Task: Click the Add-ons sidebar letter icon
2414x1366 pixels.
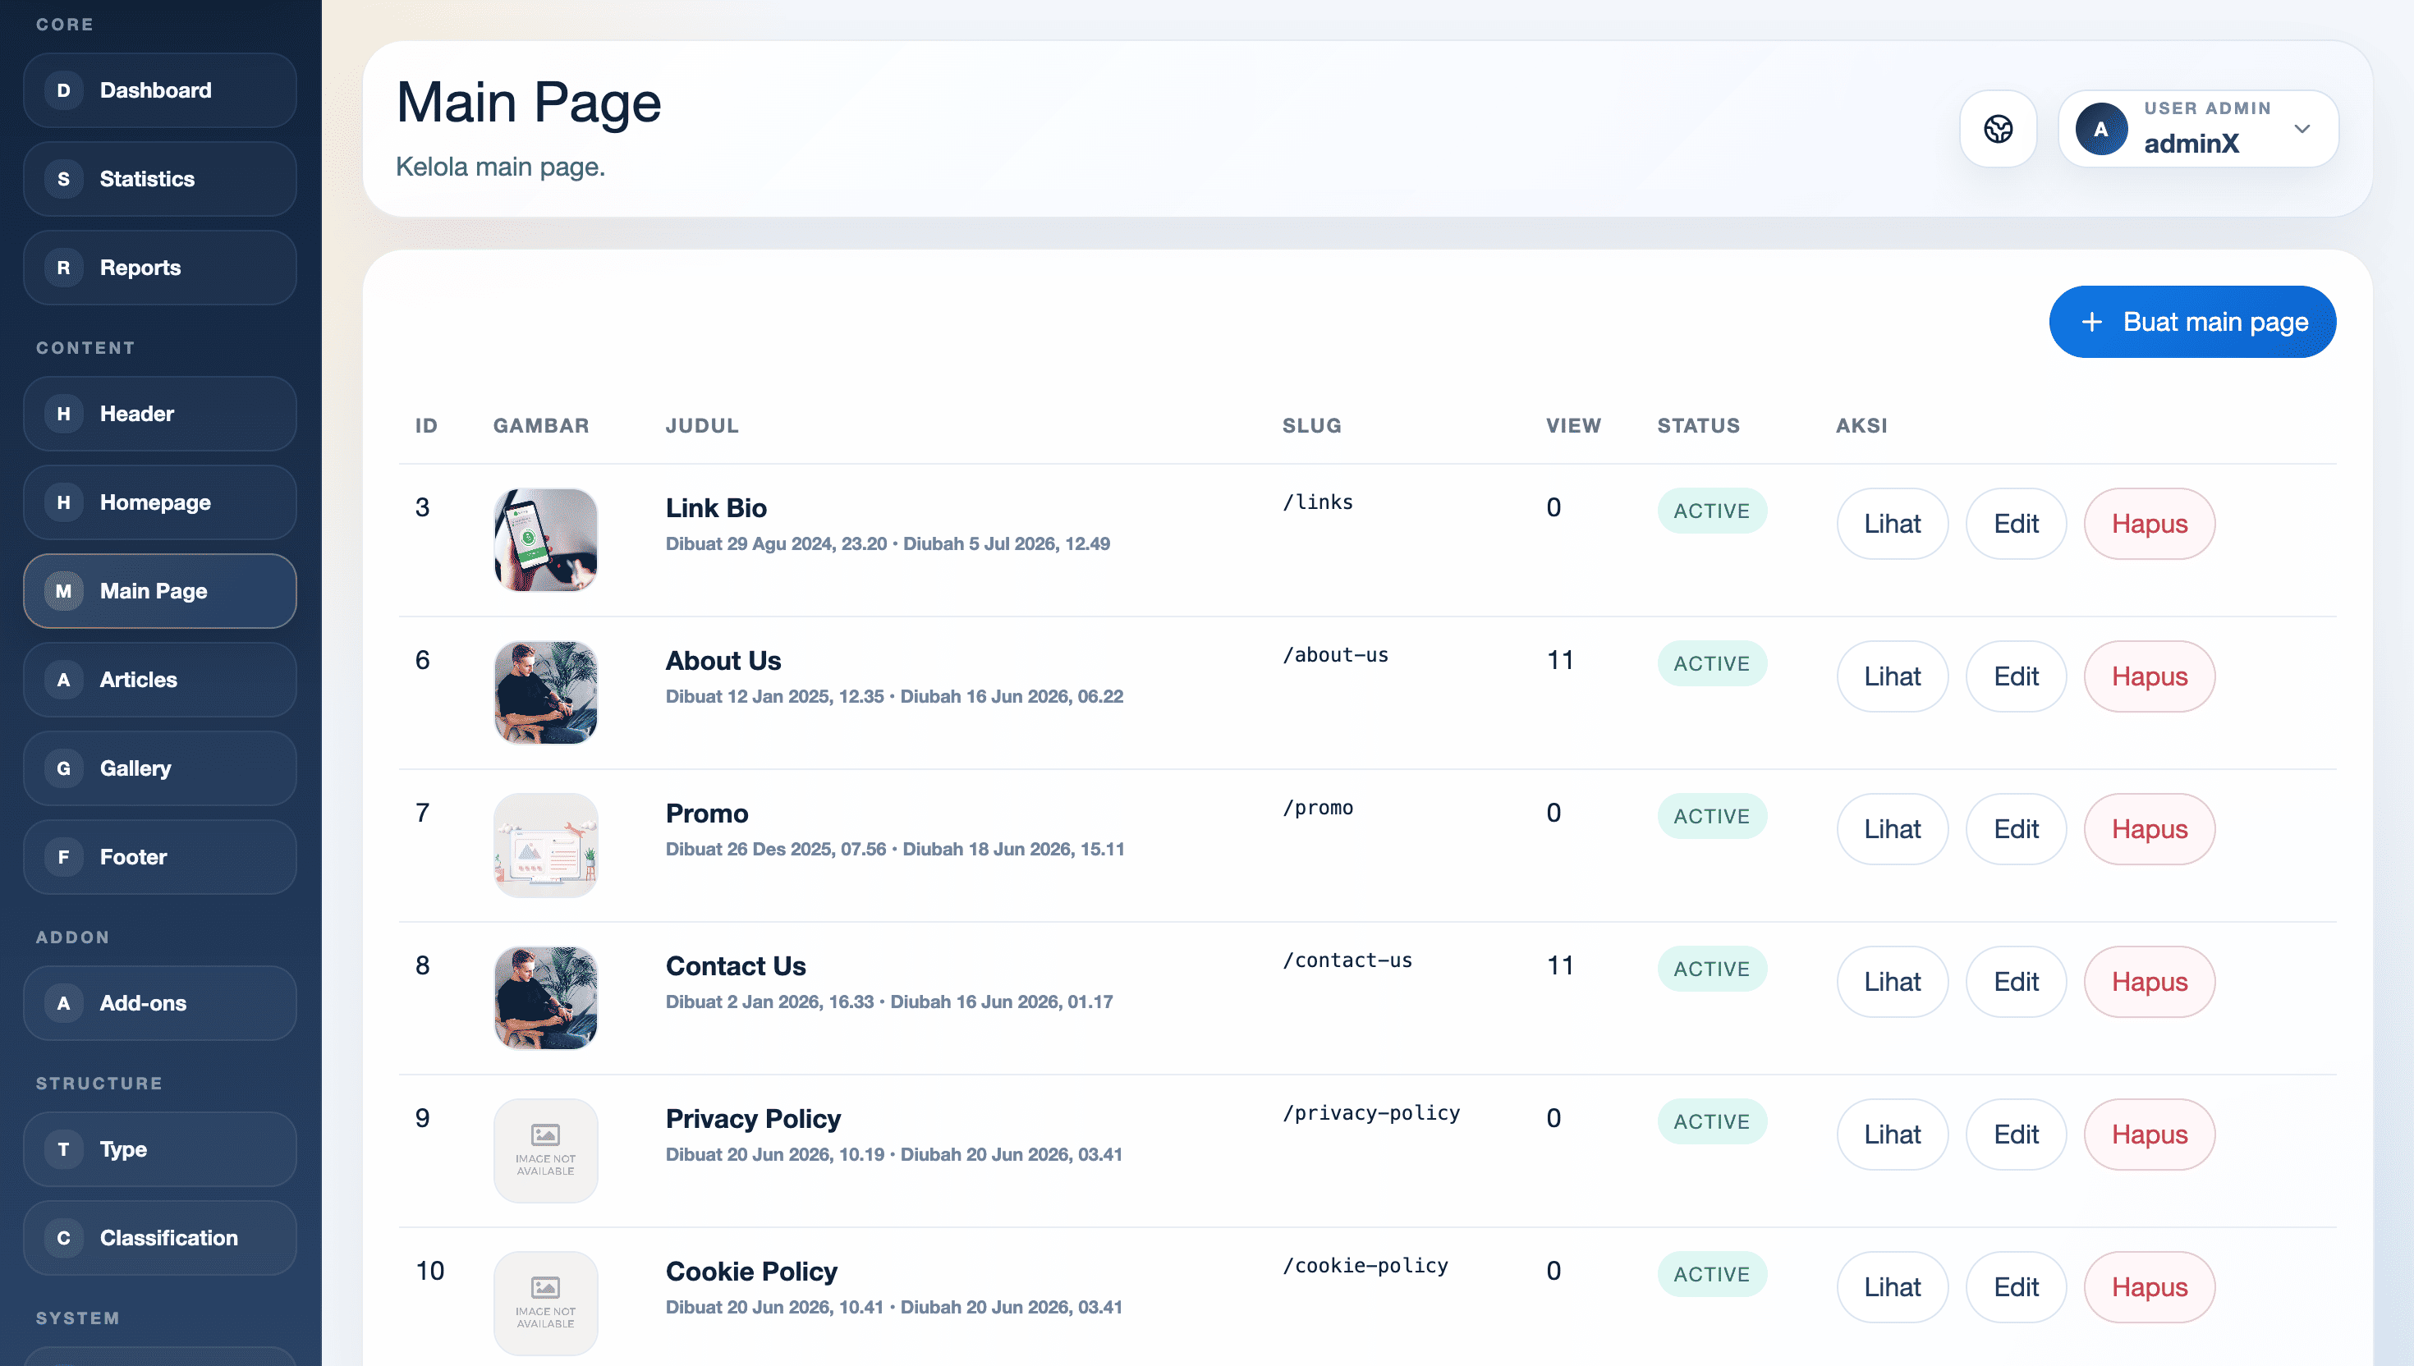Action: [x=64, y=1003]
